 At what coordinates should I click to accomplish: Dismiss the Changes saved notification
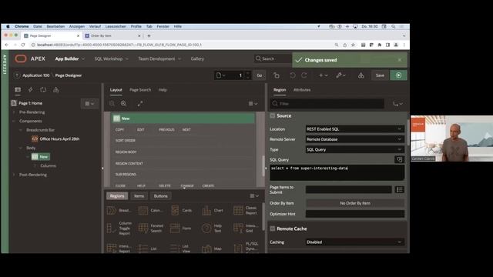pos(400,60)
